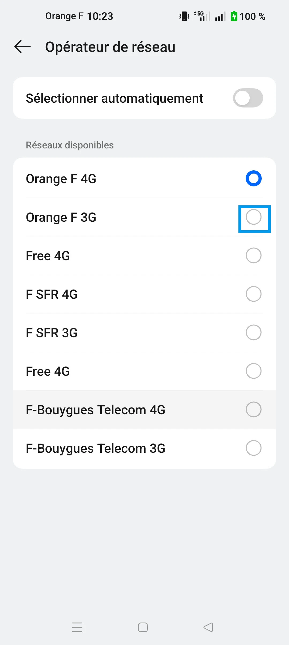
Task: Choose the F SFR 3G radio button
Action: click(x=254, y=332)
